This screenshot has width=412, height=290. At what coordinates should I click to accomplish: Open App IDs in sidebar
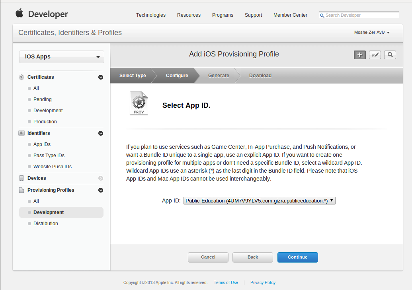click(x=42, y=144)
